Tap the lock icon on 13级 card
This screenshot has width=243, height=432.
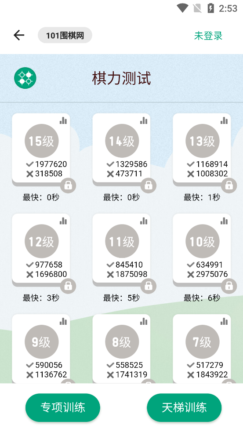(x=229, y=185)
